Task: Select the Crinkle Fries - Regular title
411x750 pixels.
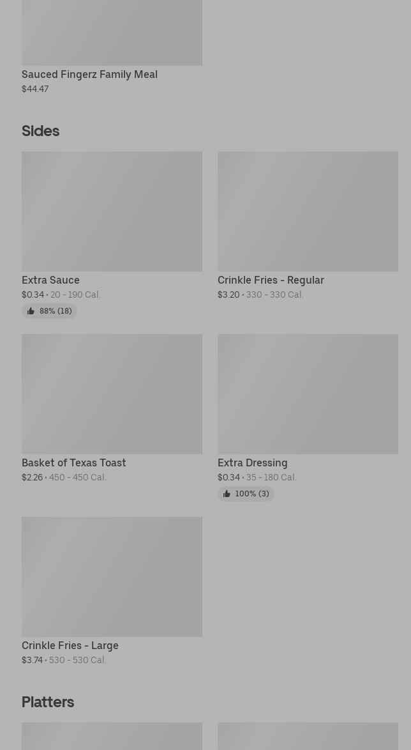Action: [x=271, y=280]
